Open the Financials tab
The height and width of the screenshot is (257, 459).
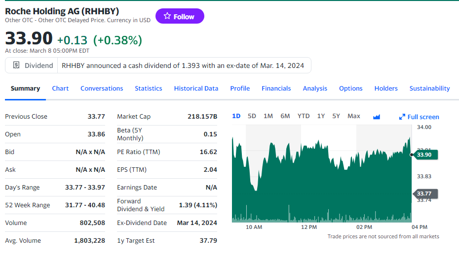point(276,89)
